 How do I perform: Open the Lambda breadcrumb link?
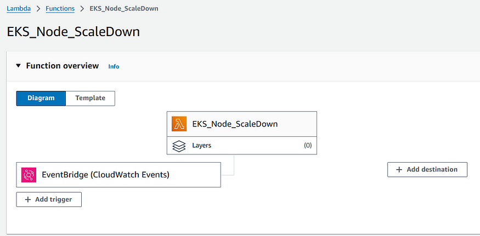click(x=19, y=9)
